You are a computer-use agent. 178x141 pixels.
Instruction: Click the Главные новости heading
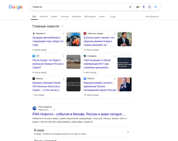click(x=46, y=26)
